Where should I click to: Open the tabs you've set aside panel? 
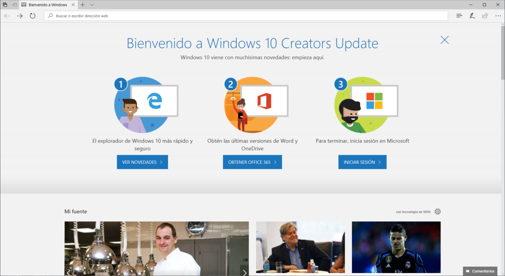point(5,4)
